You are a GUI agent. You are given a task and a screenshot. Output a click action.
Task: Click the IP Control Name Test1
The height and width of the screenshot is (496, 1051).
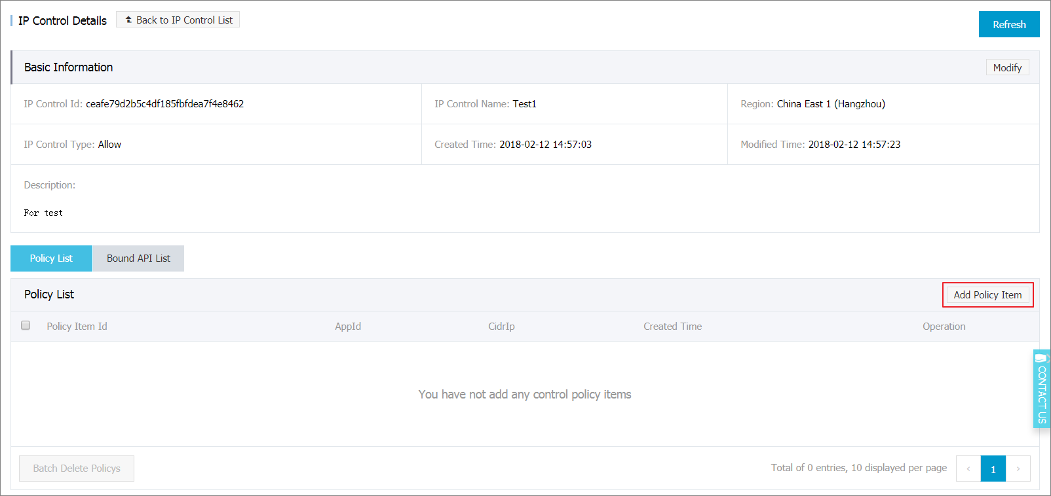[524, 104]
